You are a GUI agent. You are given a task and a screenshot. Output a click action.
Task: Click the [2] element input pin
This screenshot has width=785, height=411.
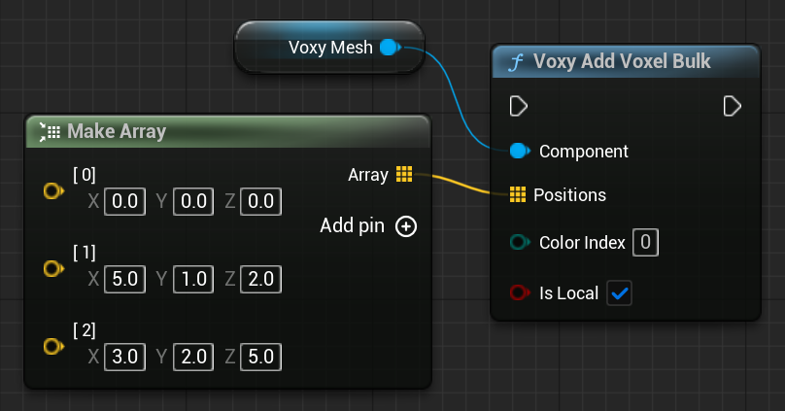(x=51, y=346)
